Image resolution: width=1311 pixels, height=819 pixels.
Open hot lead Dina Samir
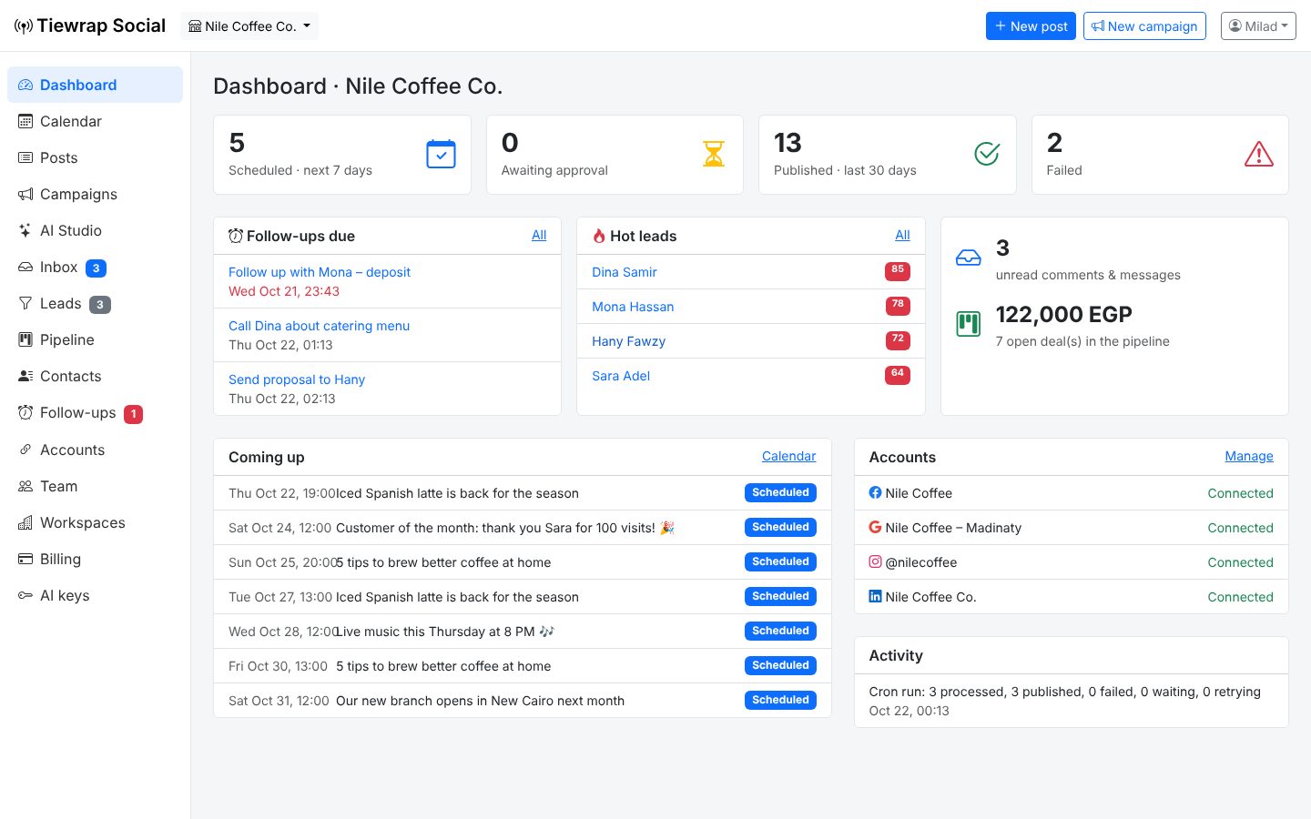(625, 272)
